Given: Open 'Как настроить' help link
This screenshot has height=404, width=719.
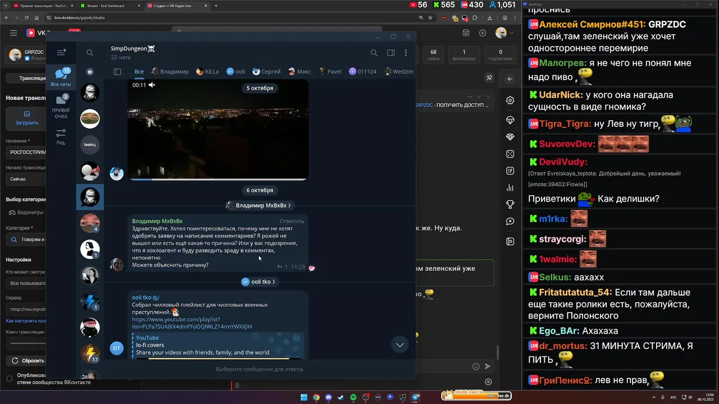Looking at the screenshot, I should pyautogui.click(x=26, y=321).
